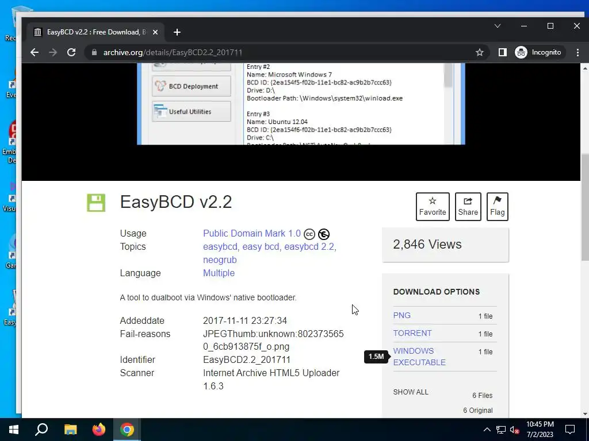Click the Share button

click(468, 207)
